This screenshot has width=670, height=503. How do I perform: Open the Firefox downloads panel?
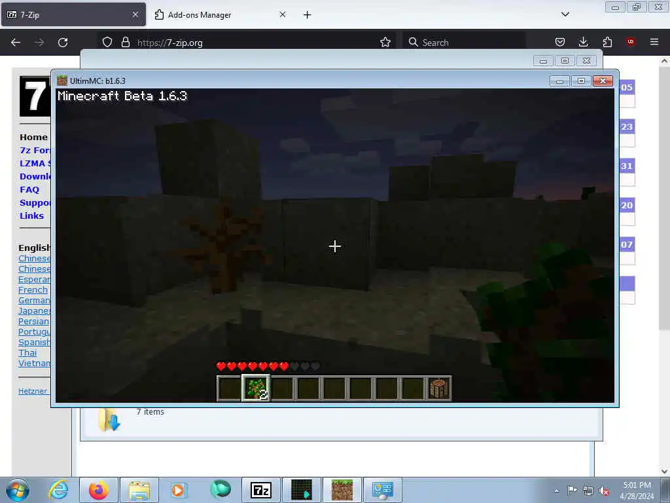[583, 43]
